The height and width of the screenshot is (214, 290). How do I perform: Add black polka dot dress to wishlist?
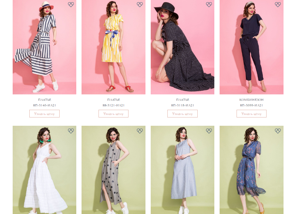[209, 5]
